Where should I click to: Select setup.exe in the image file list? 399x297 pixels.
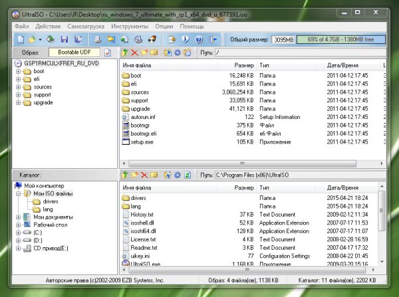pyautogui.click(x=142, y=142)
